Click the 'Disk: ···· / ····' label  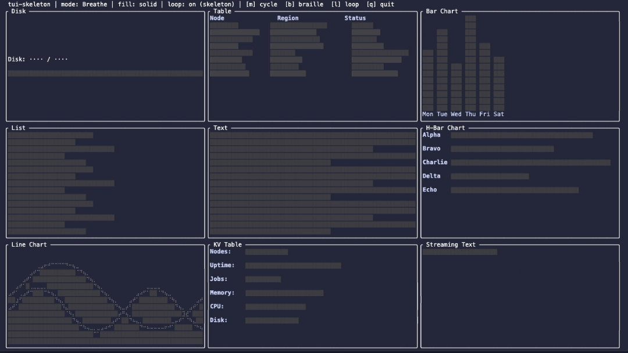38,59
